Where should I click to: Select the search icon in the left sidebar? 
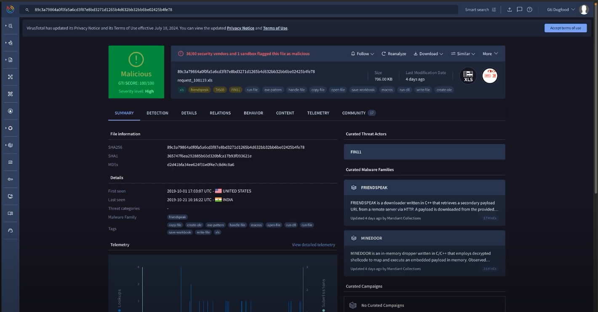11,26
